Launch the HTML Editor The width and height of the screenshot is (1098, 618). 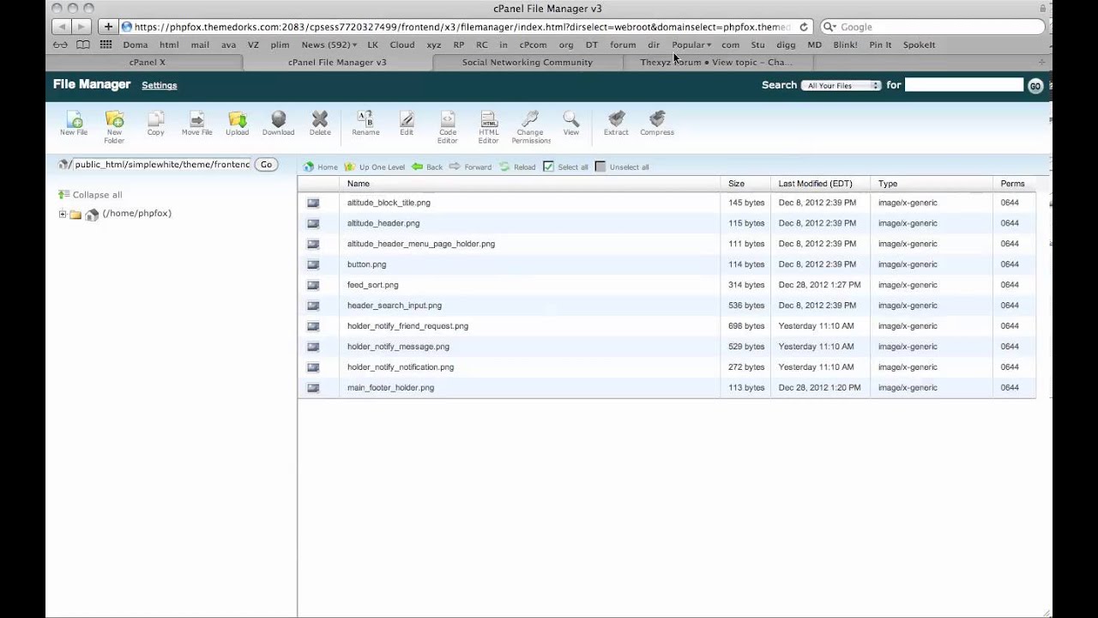pos(488,127)
